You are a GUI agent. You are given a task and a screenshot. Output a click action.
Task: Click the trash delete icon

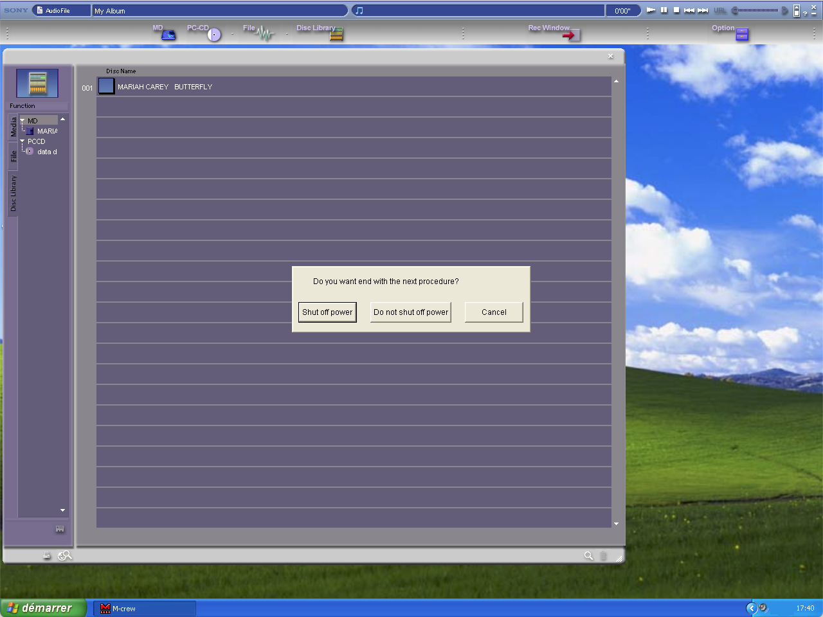tap(603, 556)
